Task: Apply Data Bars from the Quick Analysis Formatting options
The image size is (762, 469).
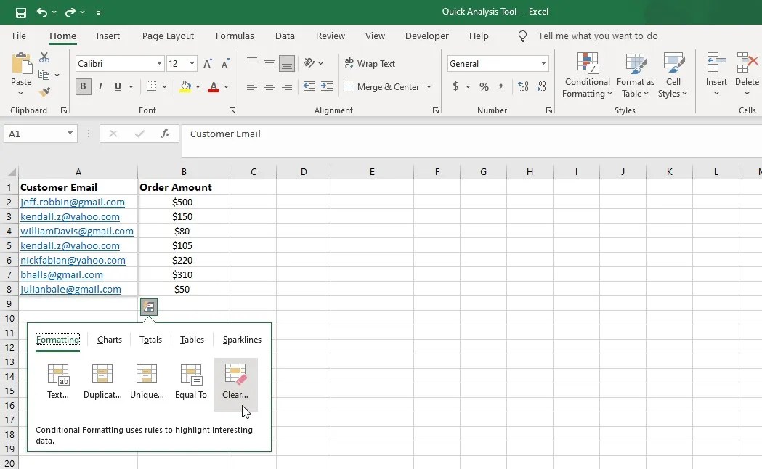Action: coord(58,380)
